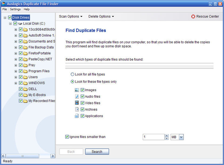Click the file size input field
The image size is (224, 165).
153,137
